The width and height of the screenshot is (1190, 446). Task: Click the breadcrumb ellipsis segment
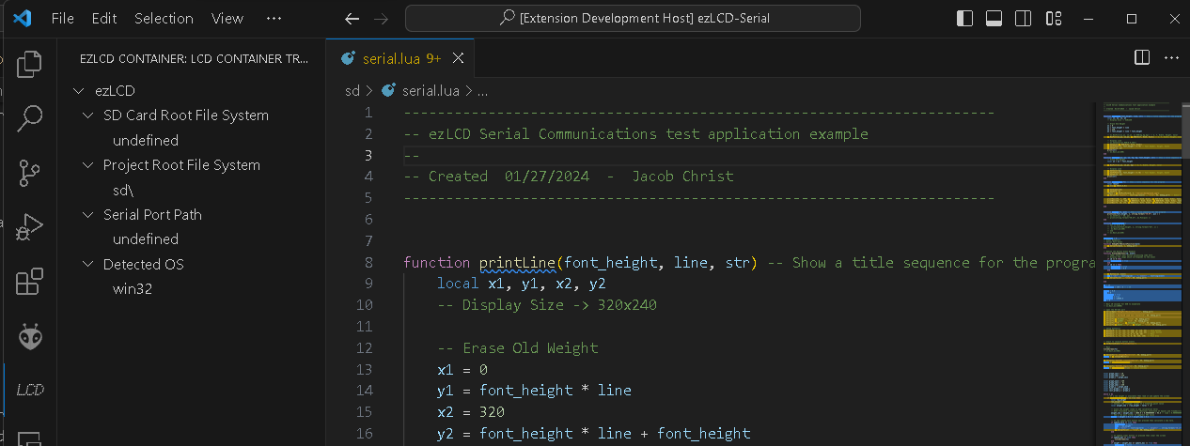click(483, 91)
